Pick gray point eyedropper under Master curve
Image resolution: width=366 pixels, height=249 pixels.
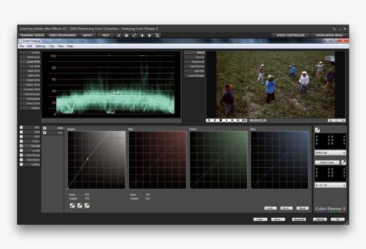79,205
